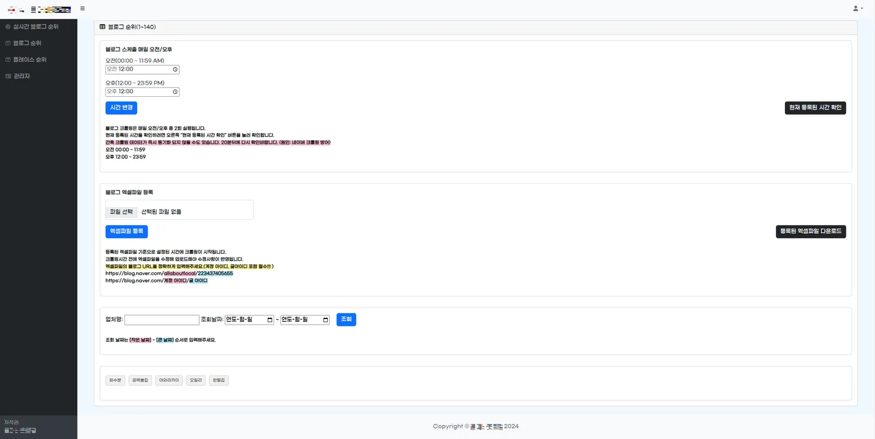Click the 엑셀파일 등록 button
Image resolution: width=875 pixels, height=439 pixels.
tap(127, 232)
